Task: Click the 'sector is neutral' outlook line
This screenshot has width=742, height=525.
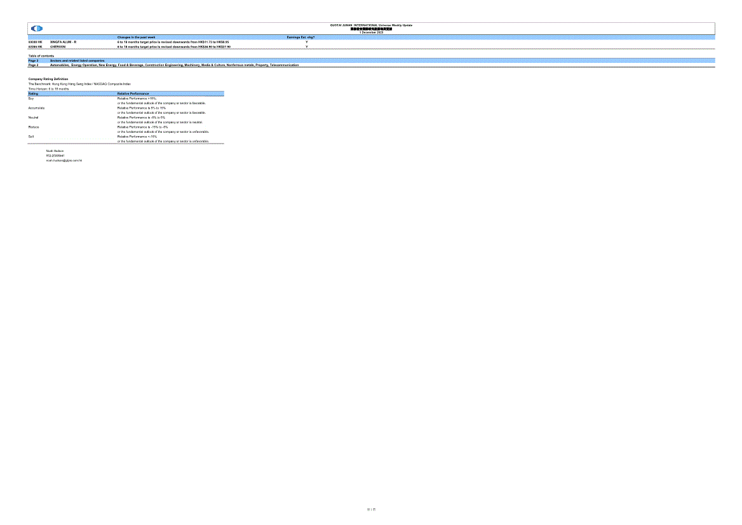Action: (x=160, y=122)
